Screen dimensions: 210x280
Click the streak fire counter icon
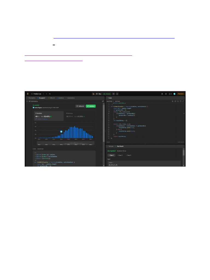point(170,94)
